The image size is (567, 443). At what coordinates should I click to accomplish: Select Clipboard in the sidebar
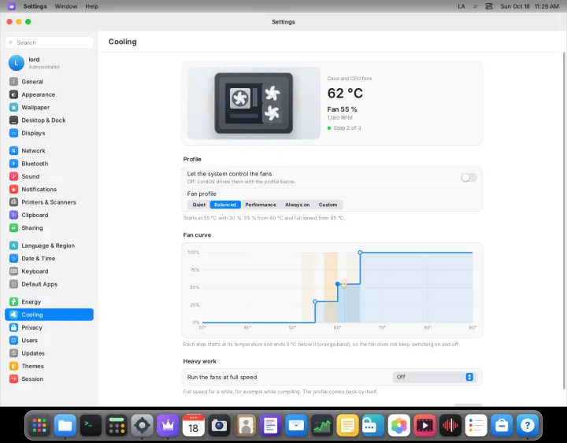[x=49, y=215]
